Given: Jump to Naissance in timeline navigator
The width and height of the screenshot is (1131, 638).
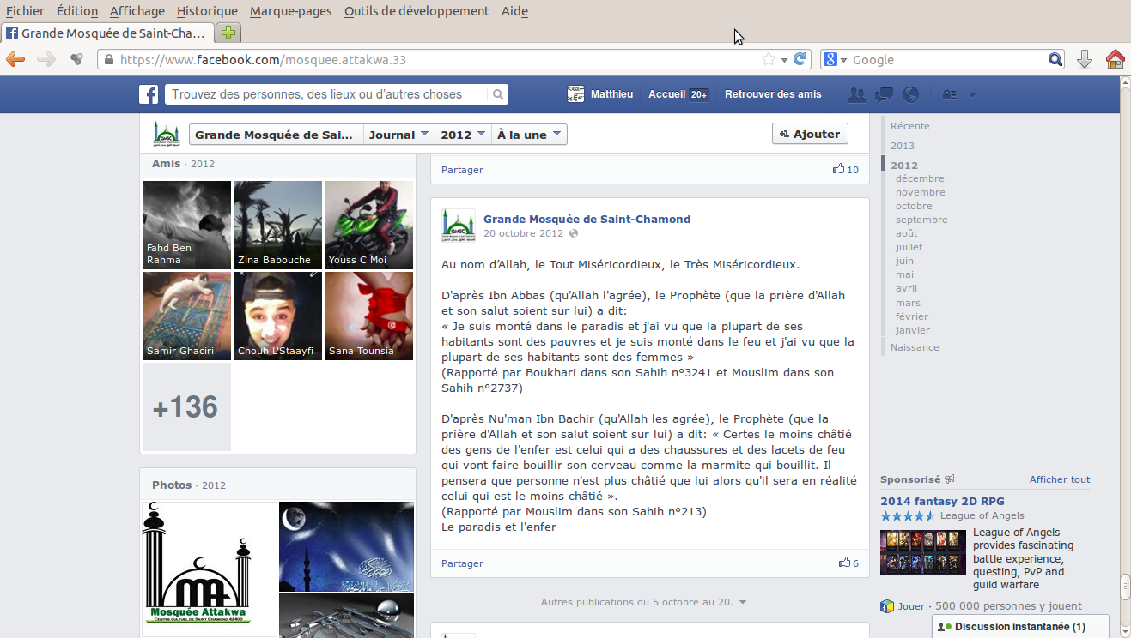Looking at the screenshot, I should point(915,347).
